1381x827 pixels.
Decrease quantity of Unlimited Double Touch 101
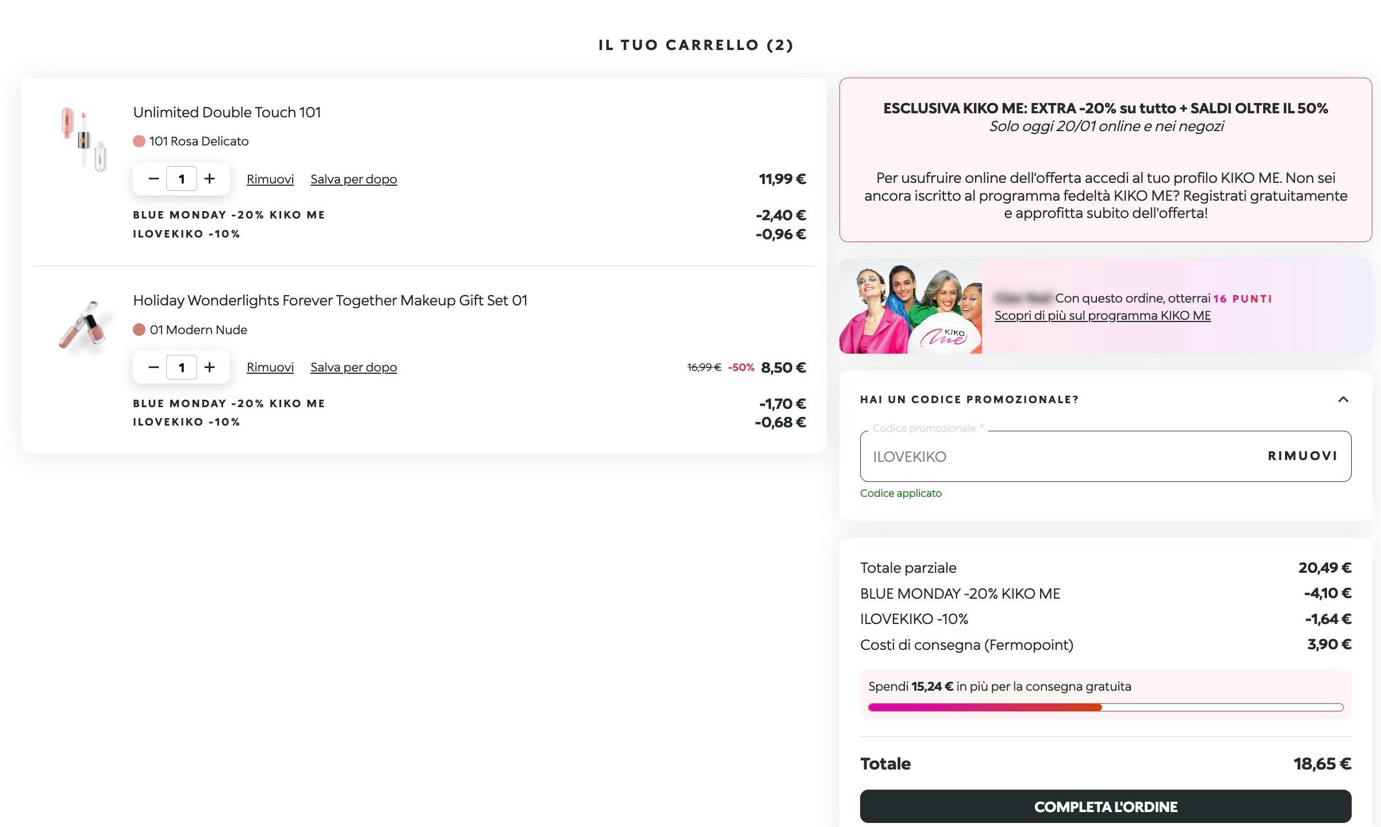coord(153,179)
